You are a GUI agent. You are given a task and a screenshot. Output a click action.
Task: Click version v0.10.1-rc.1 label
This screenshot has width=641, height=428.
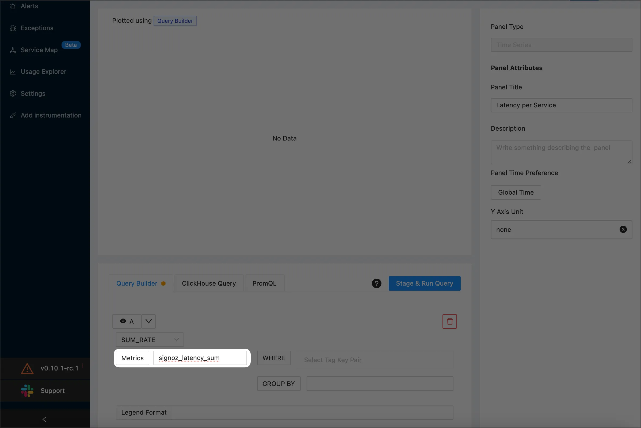click(x=59, y=368)
